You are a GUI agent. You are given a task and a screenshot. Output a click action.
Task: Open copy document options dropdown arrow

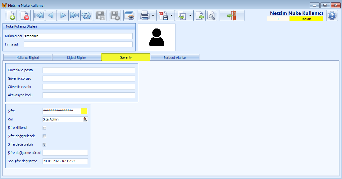pos(190,15)
